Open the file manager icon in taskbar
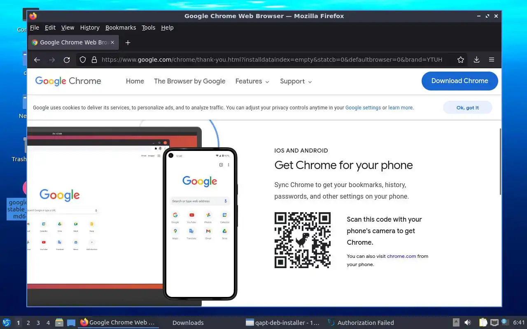Viewport: 527px width, 329px height. coord(59,322)
